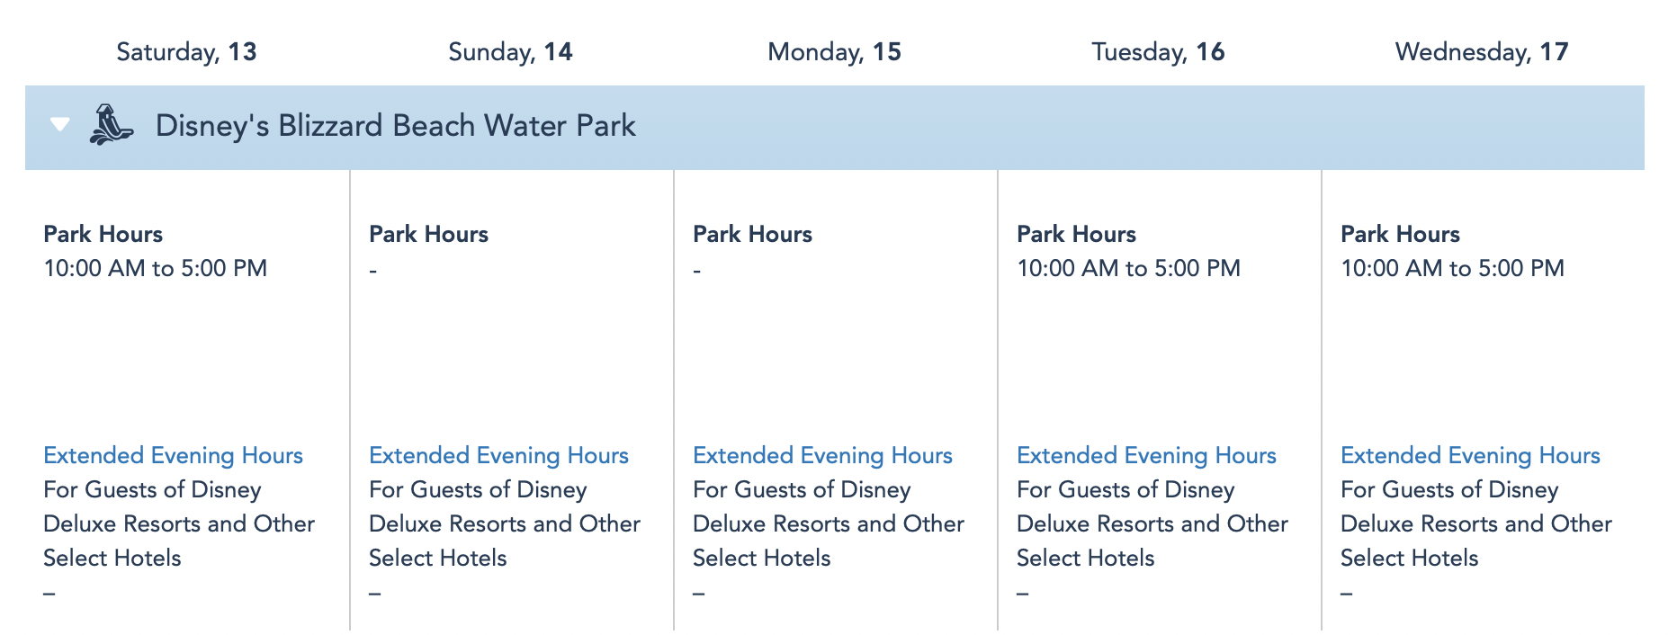Open Sunday's Extended Evening Hours link
Screen dimensions: 1668x635
(498, 455)
